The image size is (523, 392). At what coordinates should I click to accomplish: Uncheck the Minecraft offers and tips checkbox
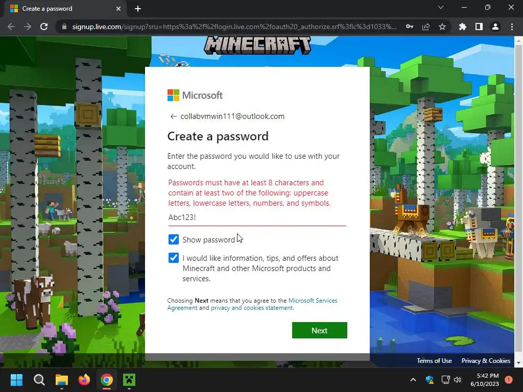[x=174, y=258]
